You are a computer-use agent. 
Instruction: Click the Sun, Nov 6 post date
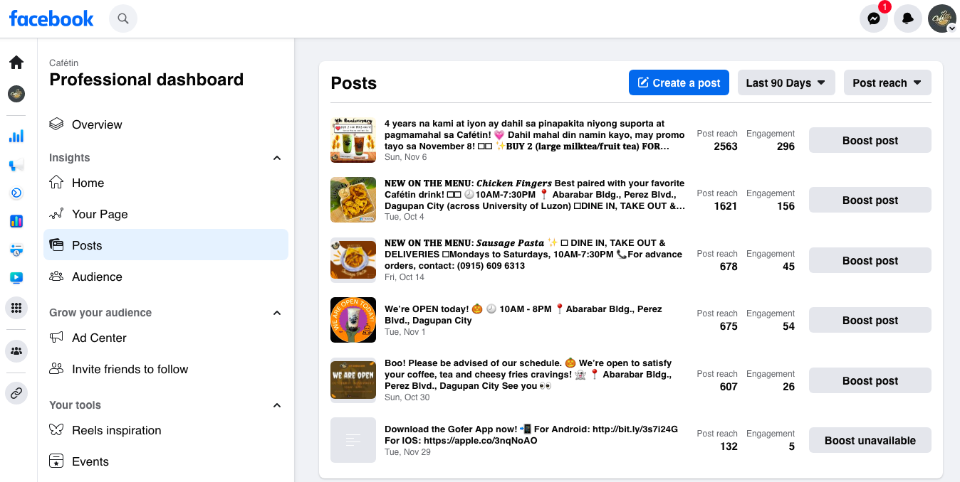point(405,157)
